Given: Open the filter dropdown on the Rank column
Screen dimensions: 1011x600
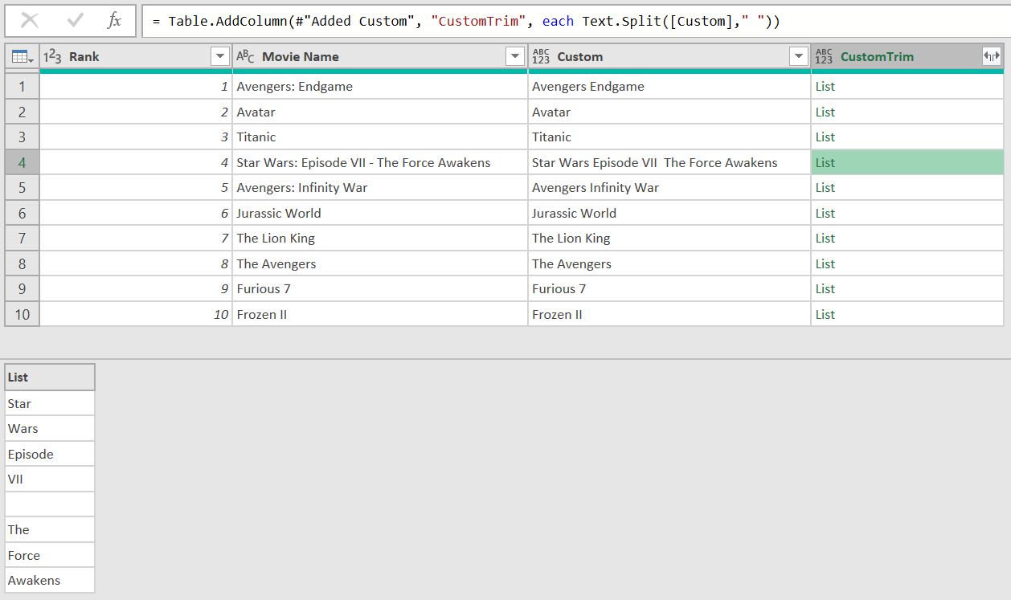Looking at the screenshot, I should pos(220,56).
